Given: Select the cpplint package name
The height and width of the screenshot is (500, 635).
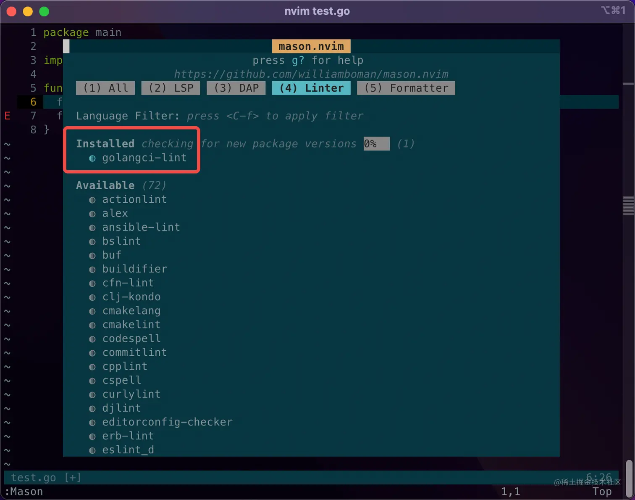Looking at the screenshot, I should click(x=125, y=366).
